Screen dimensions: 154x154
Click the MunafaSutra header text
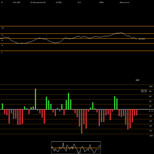click(38, 2)
